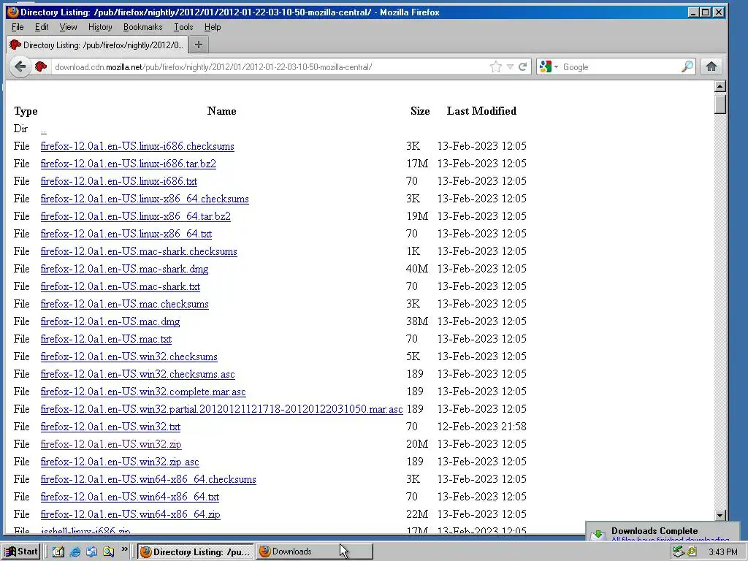Open the Tools menu
Viewport: 748px width, 561px height.
pos(183,27)
